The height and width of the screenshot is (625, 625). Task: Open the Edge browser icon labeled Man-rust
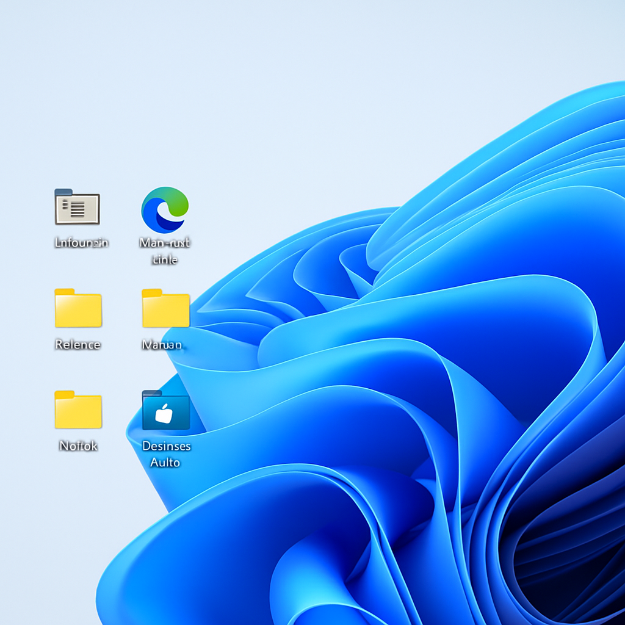click(165, 210)
